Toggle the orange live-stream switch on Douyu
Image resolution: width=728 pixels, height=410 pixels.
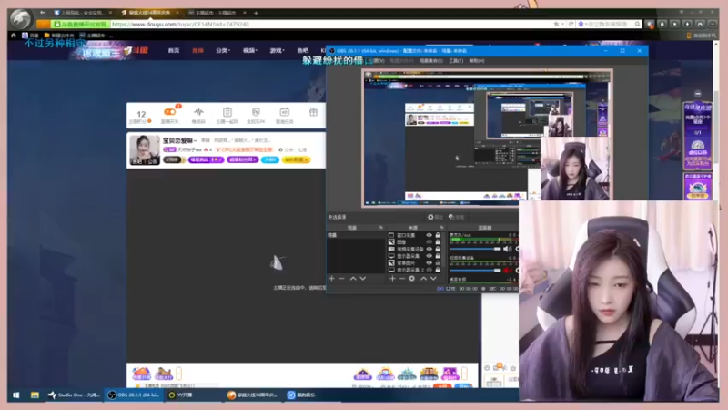[170, 112]
